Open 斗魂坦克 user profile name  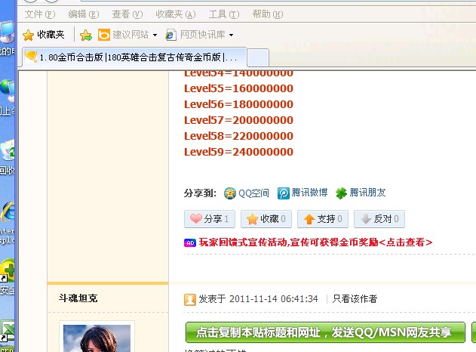point(78,298)
